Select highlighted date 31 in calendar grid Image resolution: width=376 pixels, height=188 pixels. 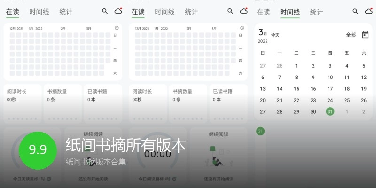[x=330, y=111]
